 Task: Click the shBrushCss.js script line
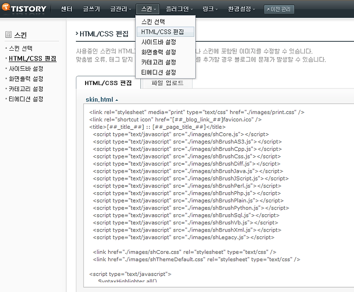[187, 156]
